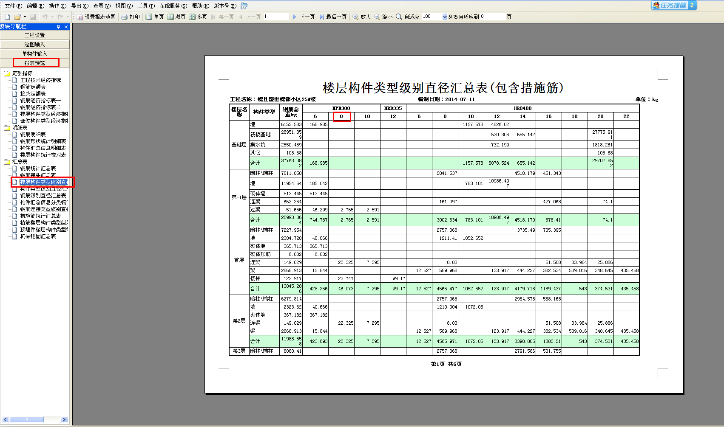Open the Redo history dropdown arrow
Image resolution: width=724 pixels, height=427 pixels.
pyautogui.click(x=67, y=17)
